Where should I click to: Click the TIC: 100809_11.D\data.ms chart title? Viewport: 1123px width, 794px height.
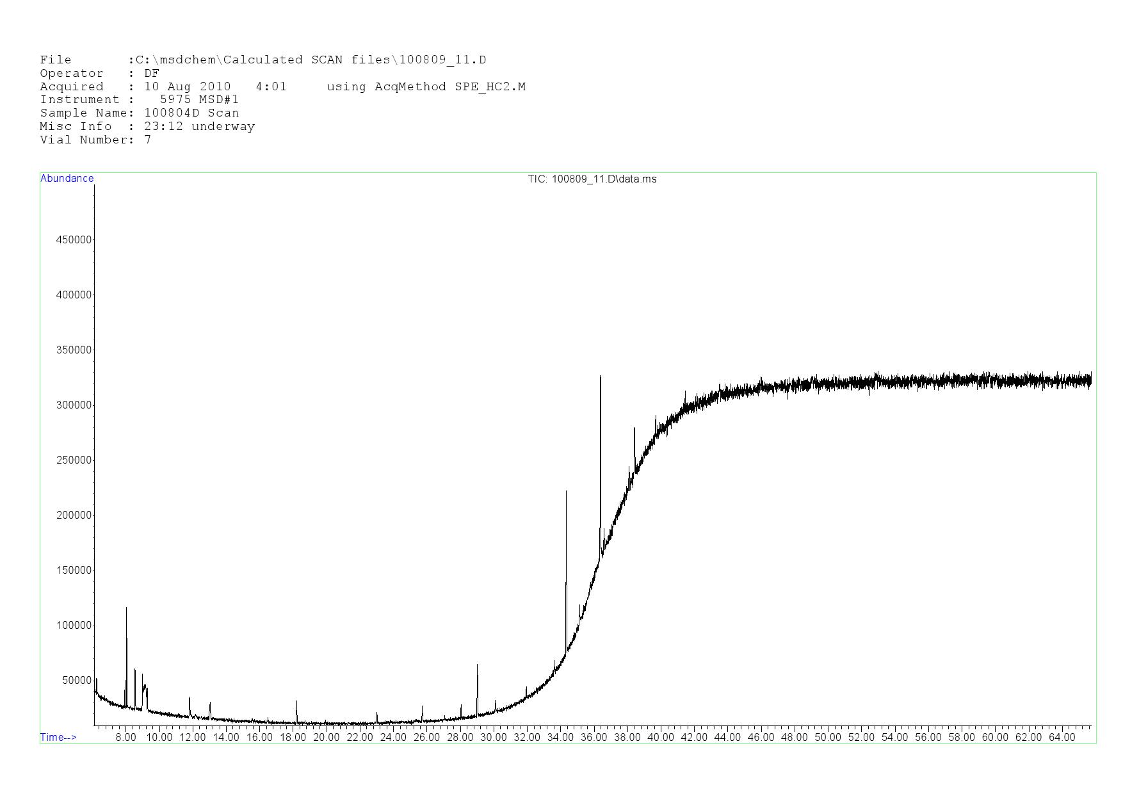point(592,179)
